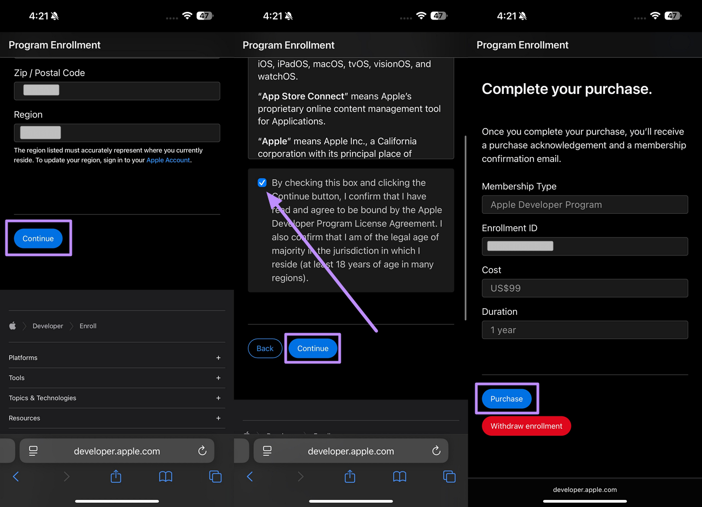Click the Region field
Viewport: 702px width, 507px height.
pos(117,133)
